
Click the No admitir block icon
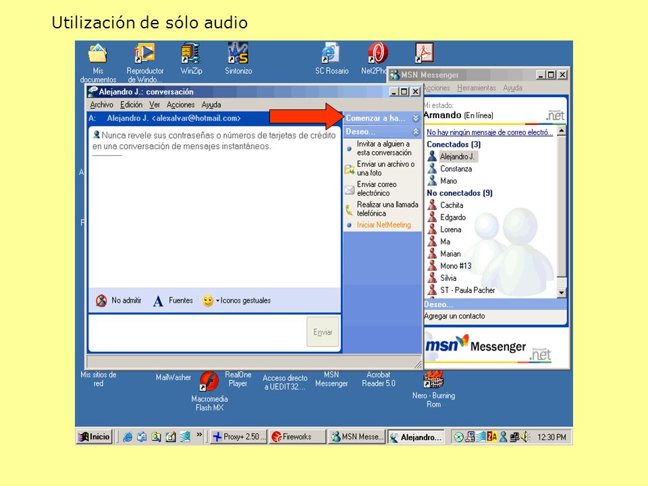(101, 300)
